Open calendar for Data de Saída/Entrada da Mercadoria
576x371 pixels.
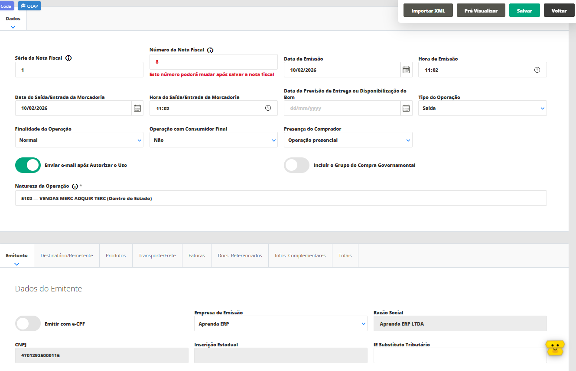coord(137,108)
